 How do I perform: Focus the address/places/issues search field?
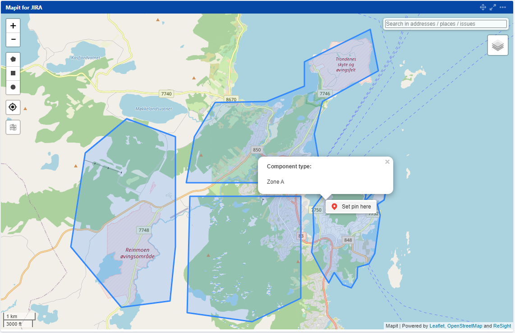[446, 24]
